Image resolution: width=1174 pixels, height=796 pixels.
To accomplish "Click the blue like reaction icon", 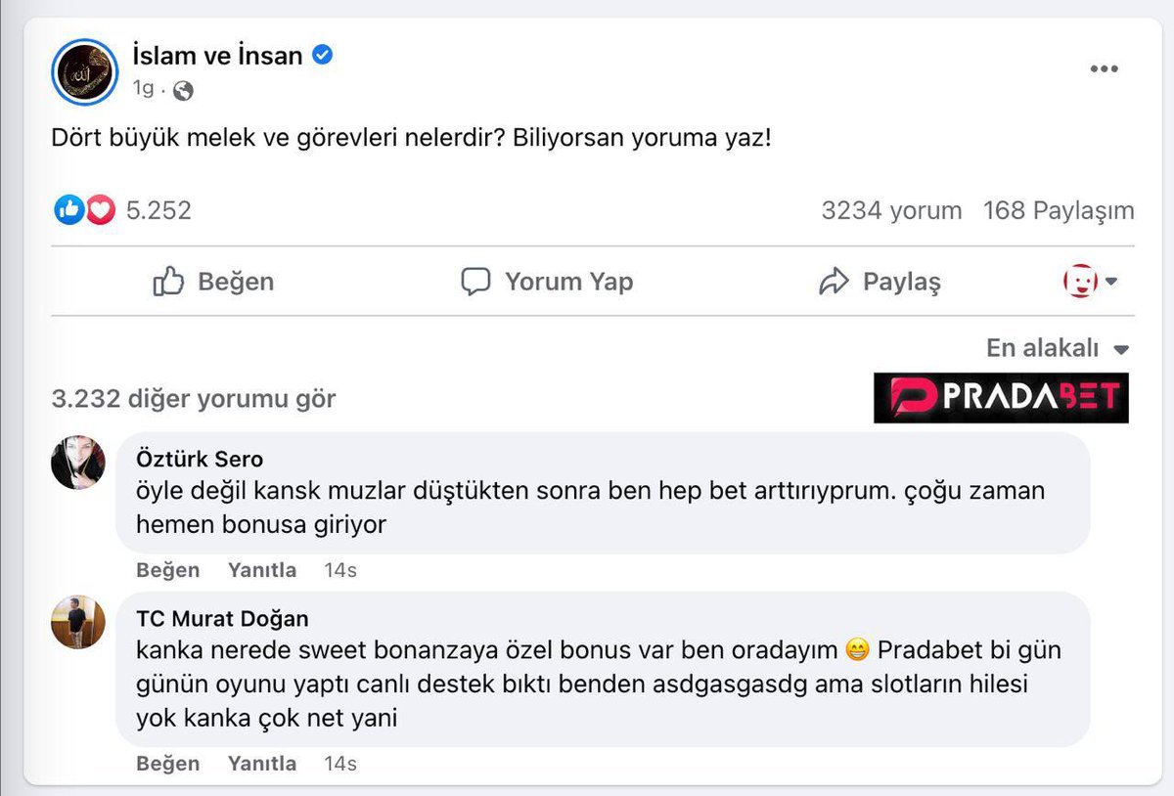I will (69, 209).
